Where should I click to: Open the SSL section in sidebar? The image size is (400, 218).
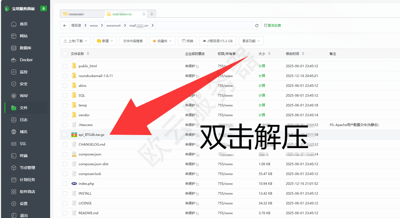[x=23, y=144]
